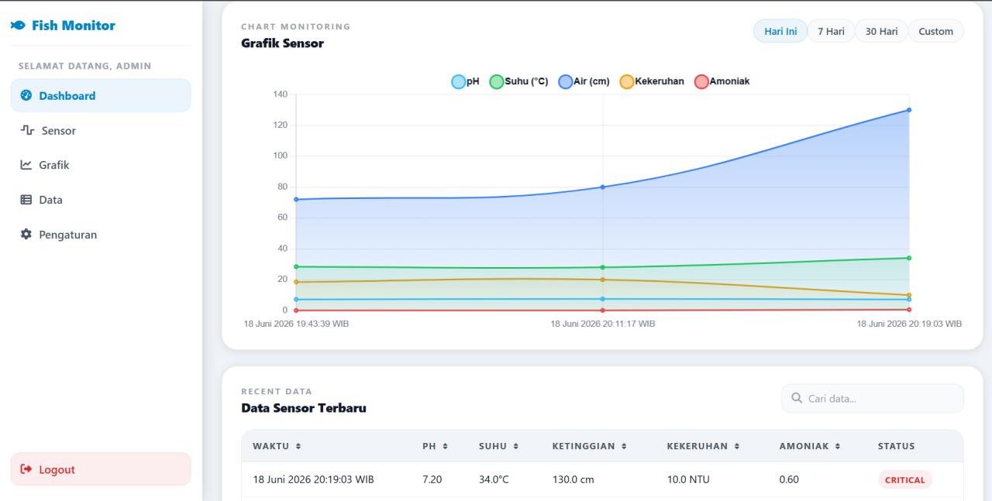The width and height of the screenshot is (992, 501).
Task: Click the Fish Monitor fish logo icon
Action: pos(17,26)
